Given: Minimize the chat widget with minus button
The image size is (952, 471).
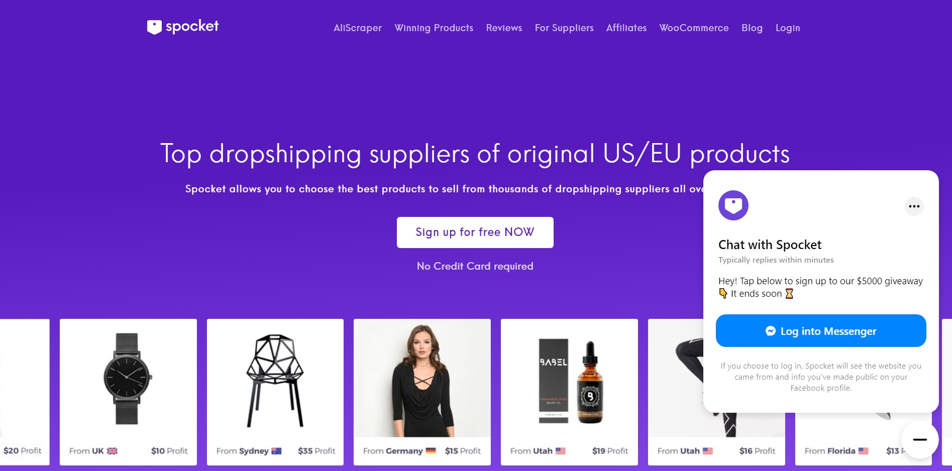Looking at the screenshot, I should click(919, 439).
